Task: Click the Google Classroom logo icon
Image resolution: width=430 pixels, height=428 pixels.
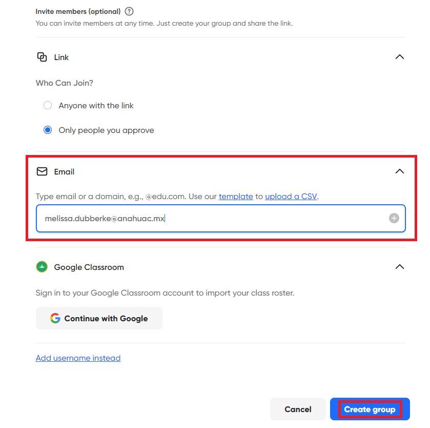Action: click(x=42, y=267)
